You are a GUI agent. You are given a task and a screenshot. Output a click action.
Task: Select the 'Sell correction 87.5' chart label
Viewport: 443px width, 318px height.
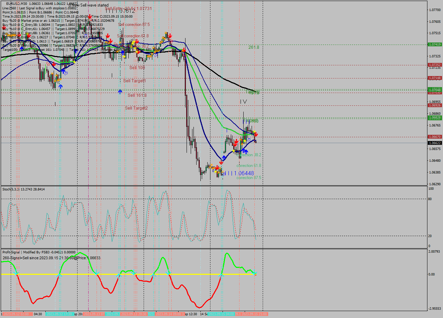pos(134,25)
